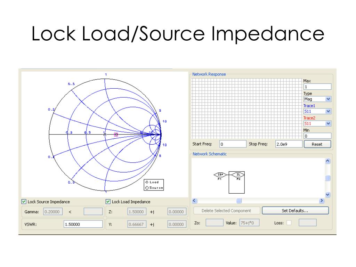Click the source marker at the Smith chart center
This screenshot has height=267, width=356.
(x=105, y=135)
